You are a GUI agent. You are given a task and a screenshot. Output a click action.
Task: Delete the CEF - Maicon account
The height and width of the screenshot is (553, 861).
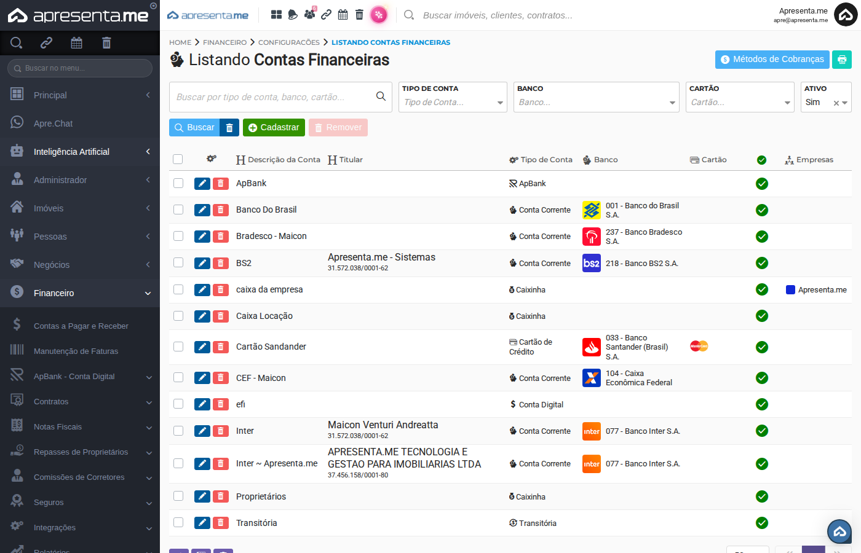point(221,378)
